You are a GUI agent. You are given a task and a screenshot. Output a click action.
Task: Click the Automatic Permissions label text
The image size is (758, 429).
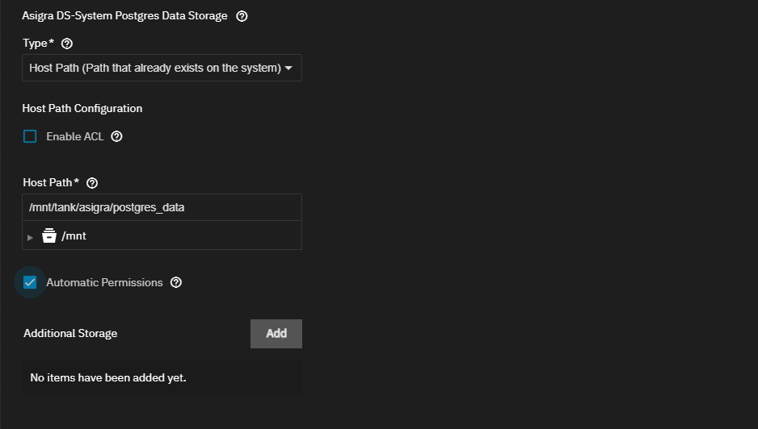click(x=104, y=282)
